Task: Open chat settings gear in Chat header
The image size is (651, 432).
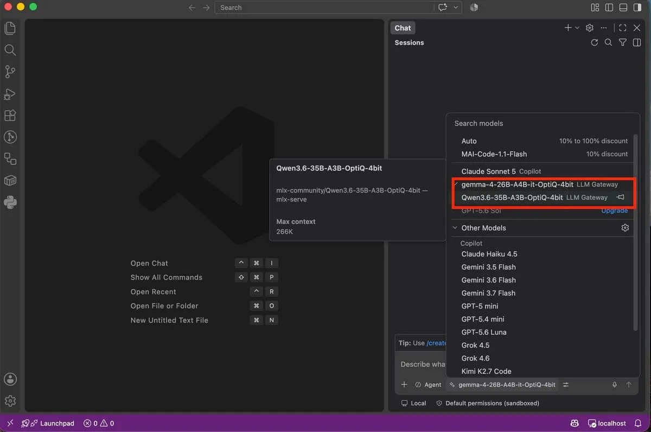Action: [x=590, y=28]
